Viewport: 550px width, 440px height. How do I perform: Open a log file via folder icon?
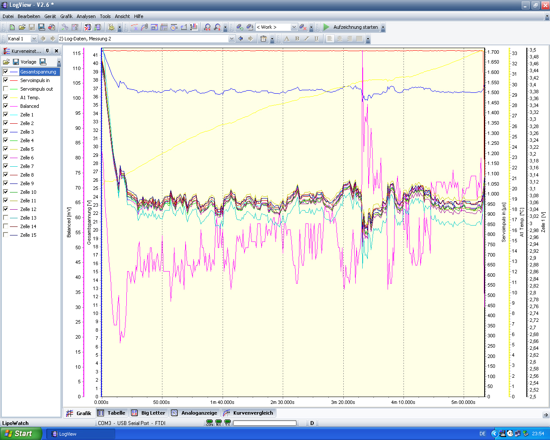[x=22, y=27]
